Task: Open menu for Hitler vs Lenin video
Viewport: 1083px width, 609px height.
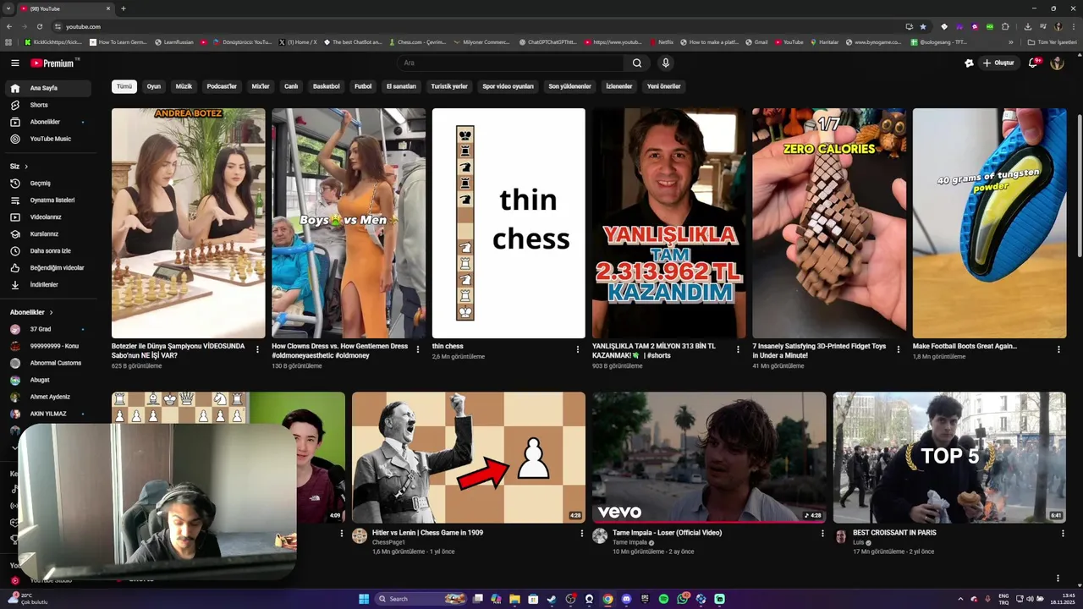Action: pos(581,534)
